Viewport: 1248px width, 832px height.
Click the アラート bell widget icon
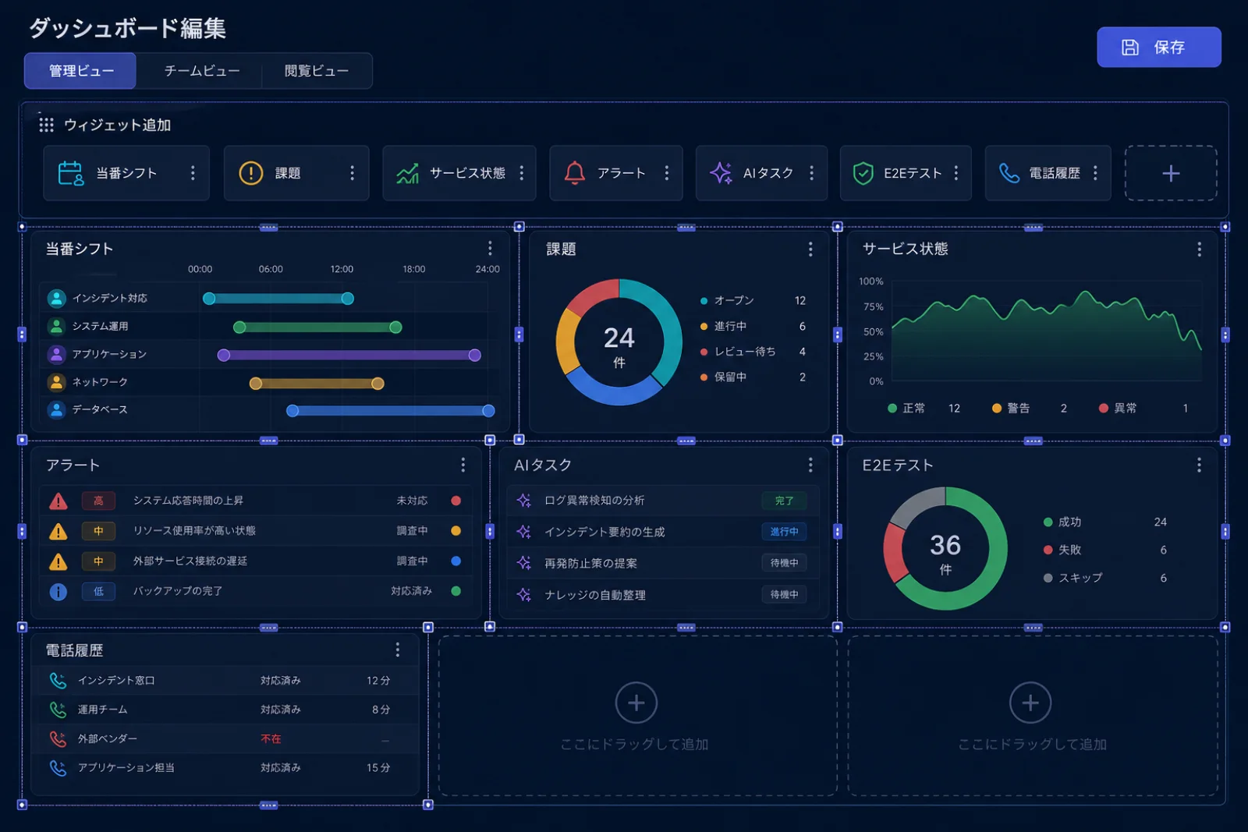(x=575, y=173)
